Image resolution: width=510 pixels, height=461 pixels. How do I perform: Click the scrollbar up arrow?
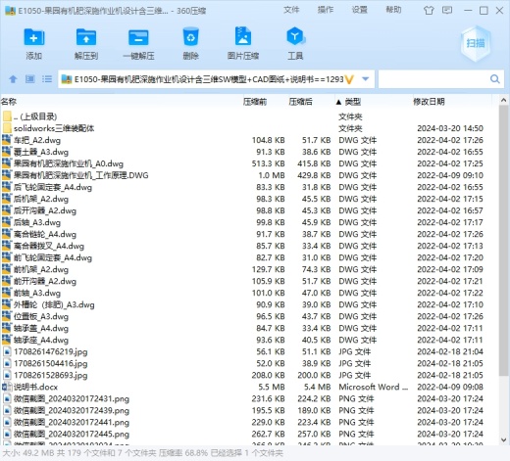click(x=503, y=101)
